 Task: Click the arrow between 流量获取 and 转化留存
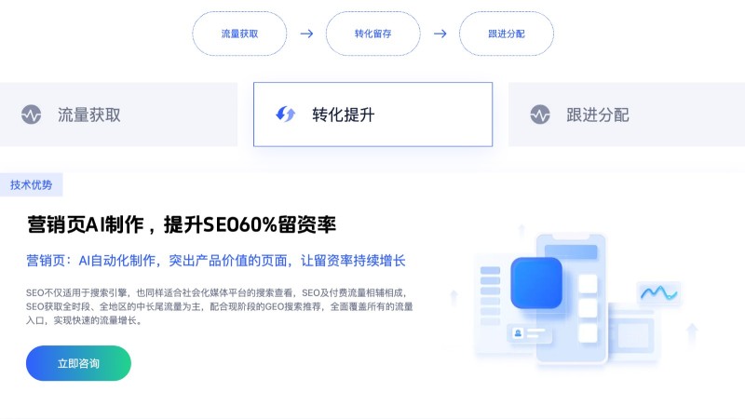click(x=306, y=34)
